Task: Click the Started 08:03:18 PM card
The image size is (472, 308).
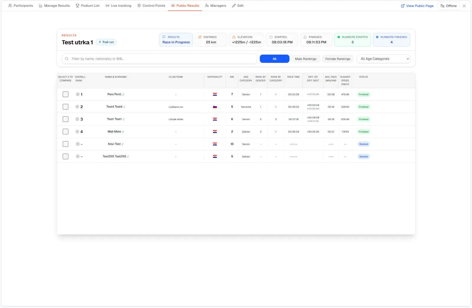Action: point(282,40)
